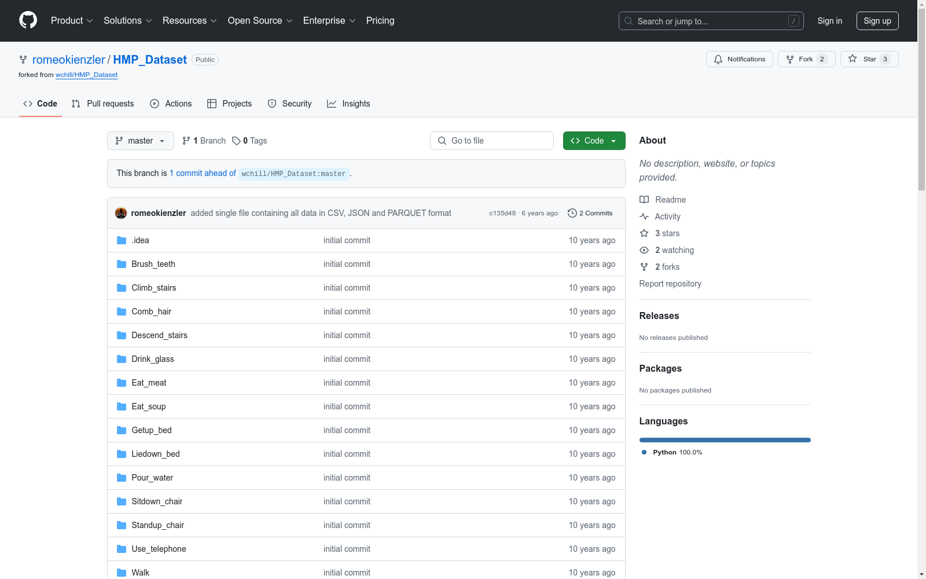Switch to the Insights tab
Screen dimensions: 926x579
(348, 104)
